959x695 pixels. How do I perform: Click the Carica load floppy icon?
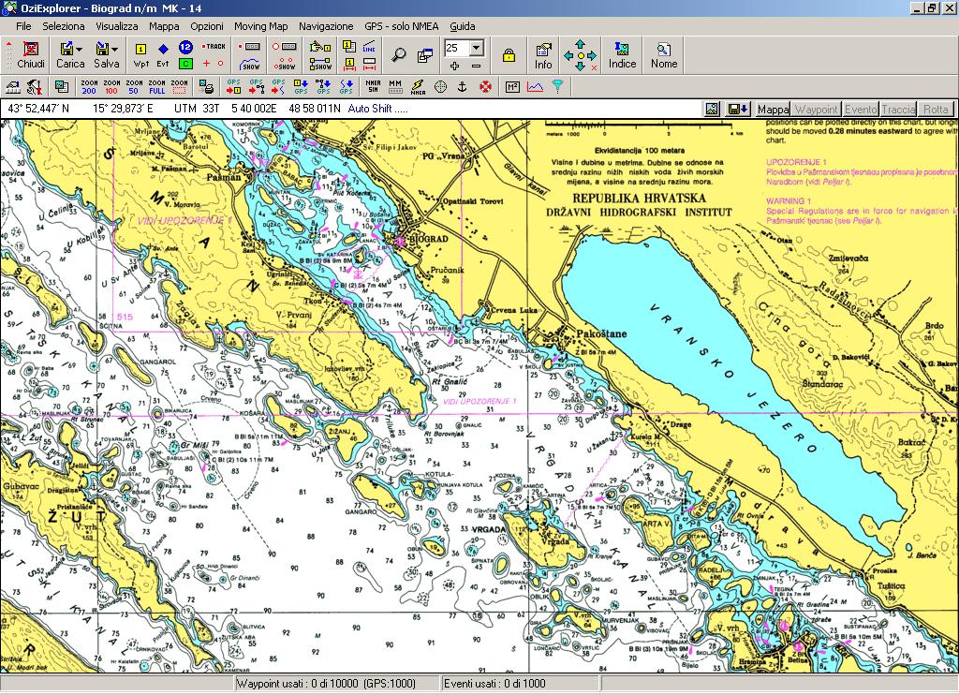click(66, 49)
